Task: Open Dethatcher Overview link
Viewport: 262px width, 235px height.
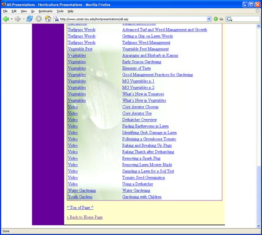Action: [139, 120]
